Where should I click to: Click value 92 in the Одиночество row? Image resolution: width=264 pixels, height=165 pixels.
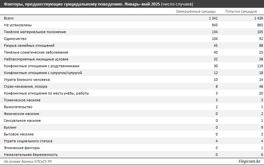pos(261,39)
